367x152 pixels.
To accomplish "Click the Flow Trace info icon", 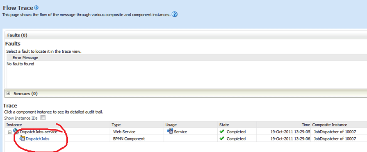I will pyautogui.click(x=36, y=8).
